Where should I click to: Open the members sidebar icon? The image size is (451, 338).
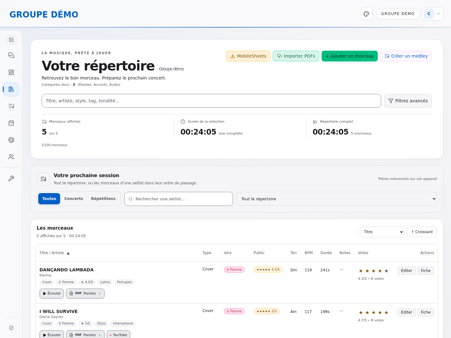coord(11,157)
